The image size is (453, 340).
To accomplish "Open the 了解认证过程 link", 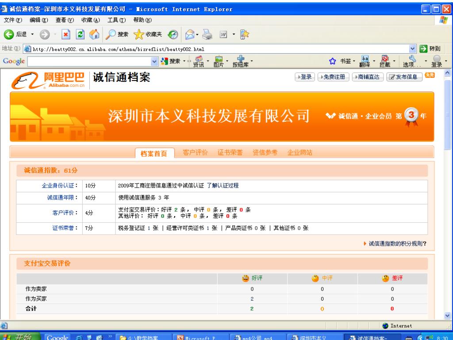I will [x=223, y=185].
